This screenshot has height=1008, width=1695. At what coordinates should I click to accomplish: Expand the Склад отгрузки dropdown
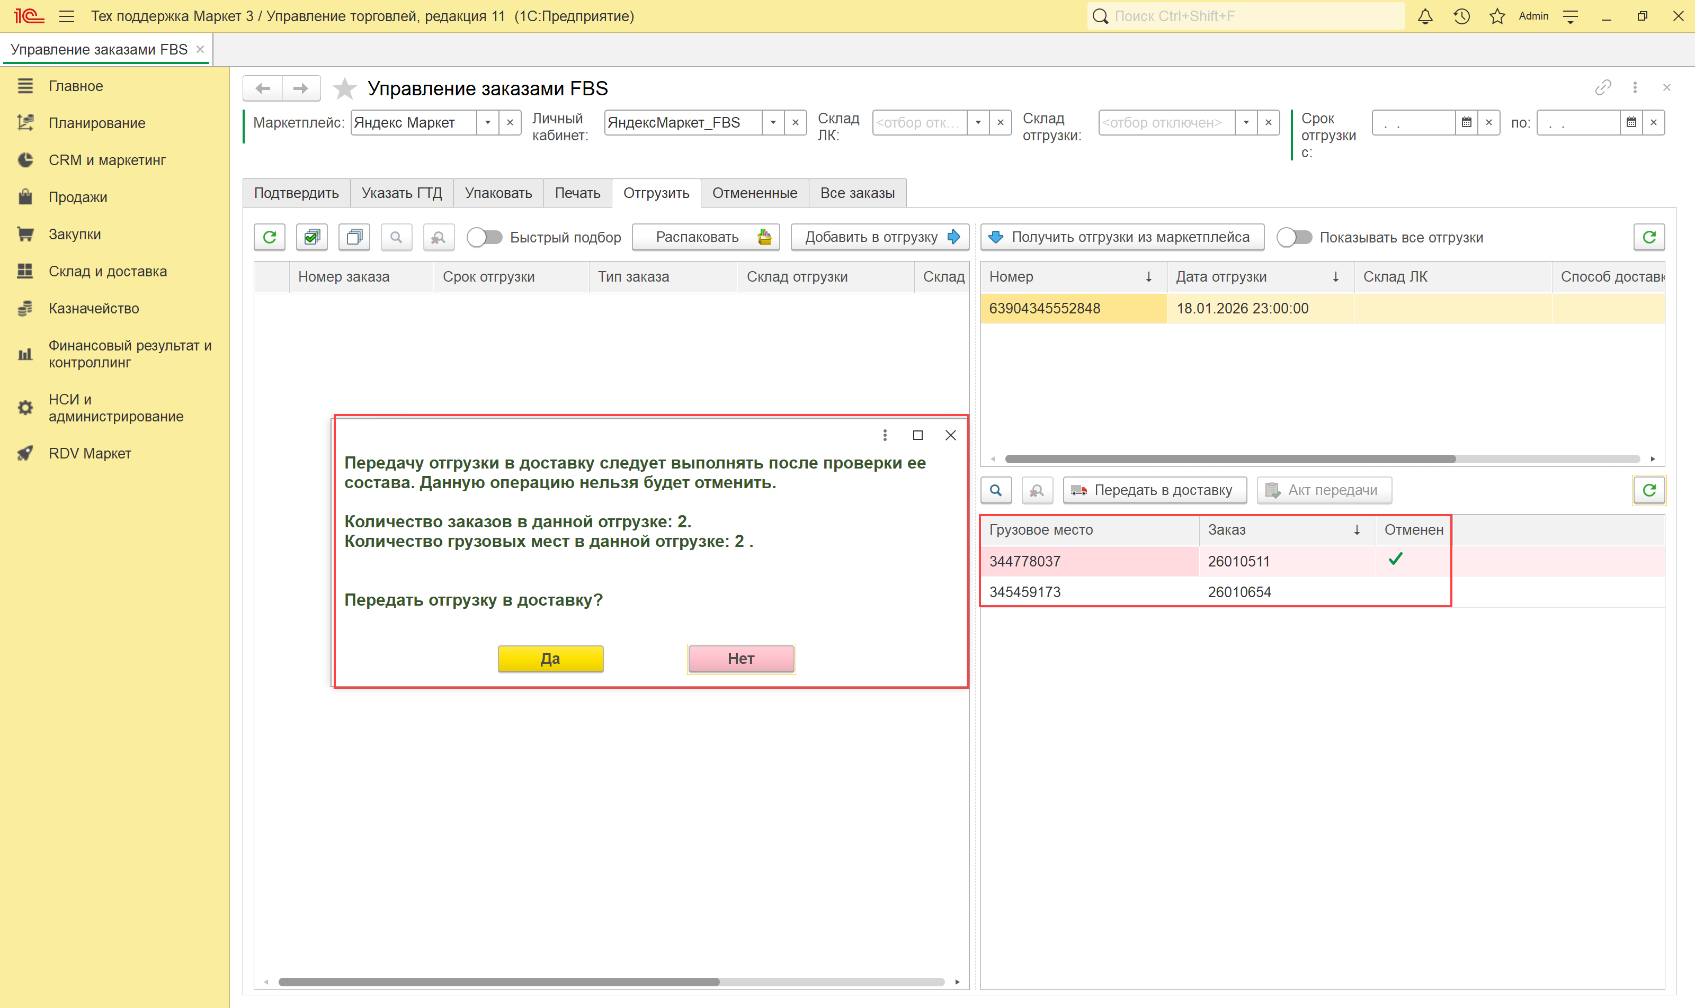coord(1246,123)
